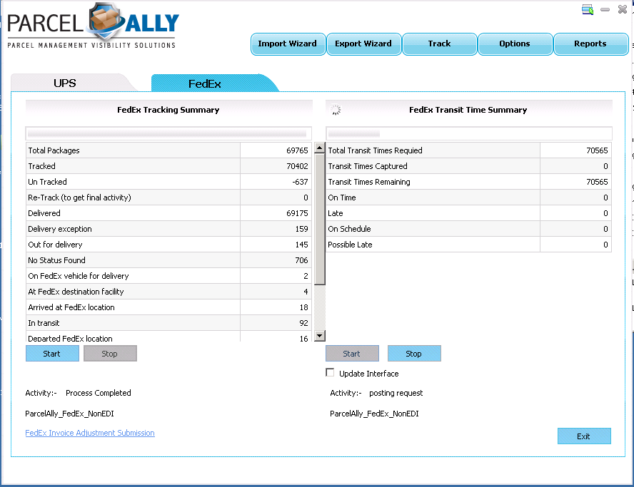Minimize the Parcel Ally window

click(605, 9)
